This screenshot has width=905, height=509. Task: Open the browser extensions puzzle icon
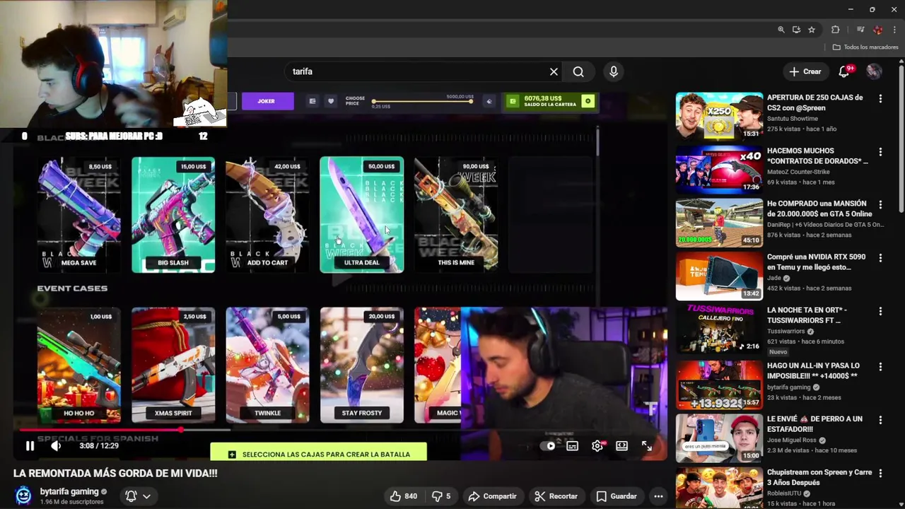[835, 30]
